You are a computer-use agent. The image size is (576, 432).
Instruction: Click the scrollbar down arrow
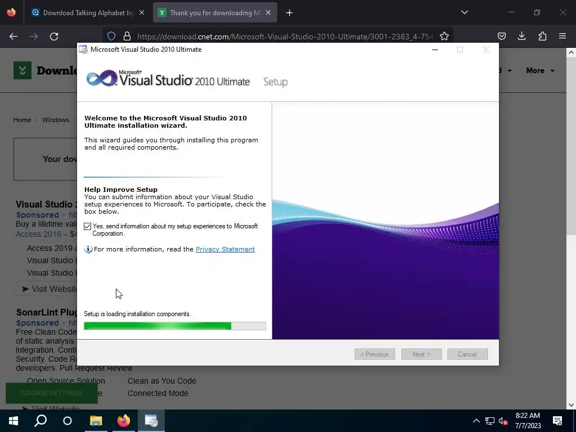point(571,405)
